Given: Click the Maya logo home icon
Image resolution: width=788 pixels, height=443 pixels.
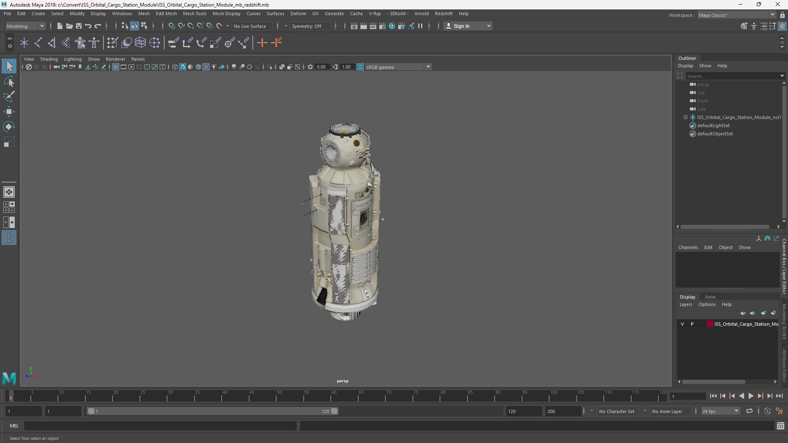Looking at the screenshot, I should click(x=9, y=377).
